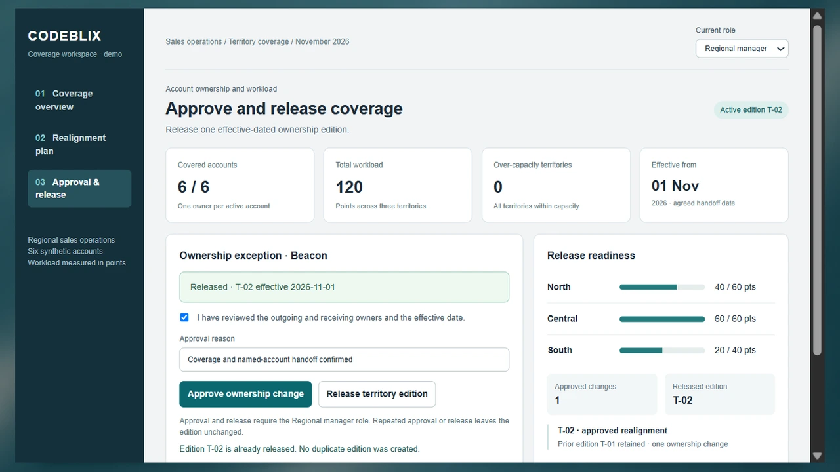
Task: Select Approval & release step
Action: coord(79,189)
